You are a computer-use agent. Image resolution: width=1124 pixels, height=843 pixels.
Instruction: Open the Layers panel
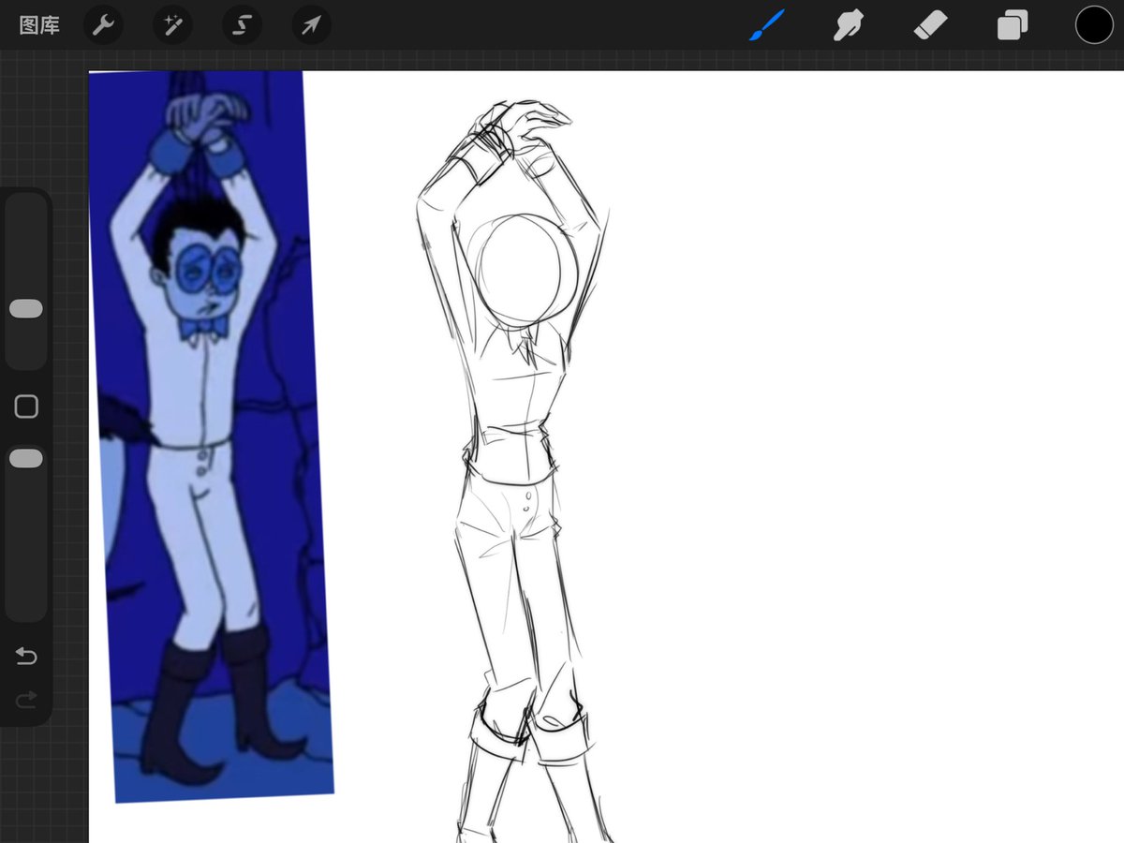pyautogui.click(x=1013, y=25)
